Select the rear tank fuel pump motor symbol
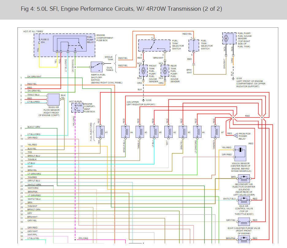Image resolution: width=287 pixels, height=248 pixels. [x=165, y=71]
